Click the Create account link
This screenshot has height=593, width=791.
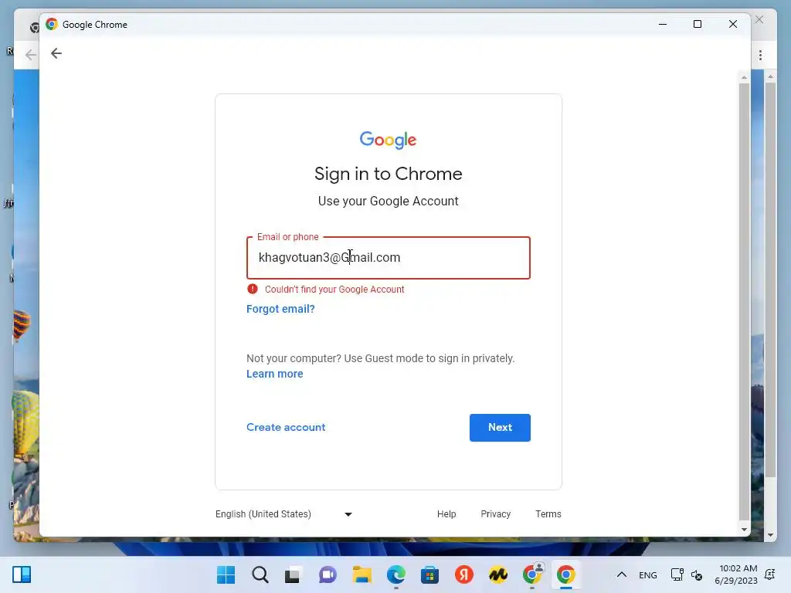[x=286, y=427]
